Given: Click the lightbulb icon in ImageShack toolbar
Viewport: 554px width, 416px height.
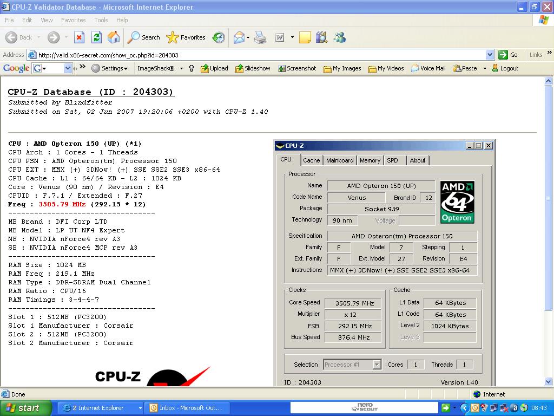Looking at the screenshot, I should tap(192, 68).
